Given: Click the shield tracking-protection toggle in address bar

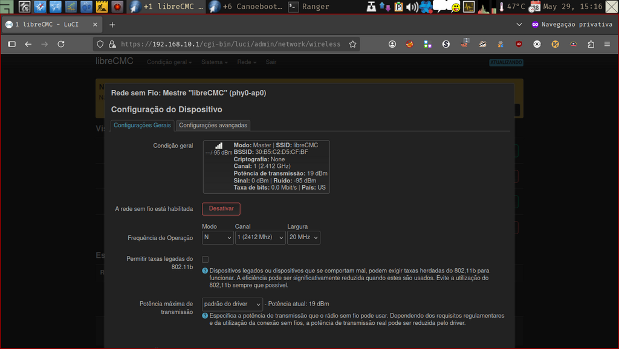Looking at the screenshot, I should 100,44.
